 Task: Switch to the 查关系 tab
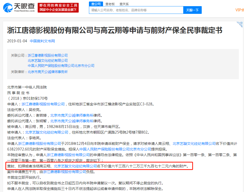pyautogui.click(x=124, y=4)
